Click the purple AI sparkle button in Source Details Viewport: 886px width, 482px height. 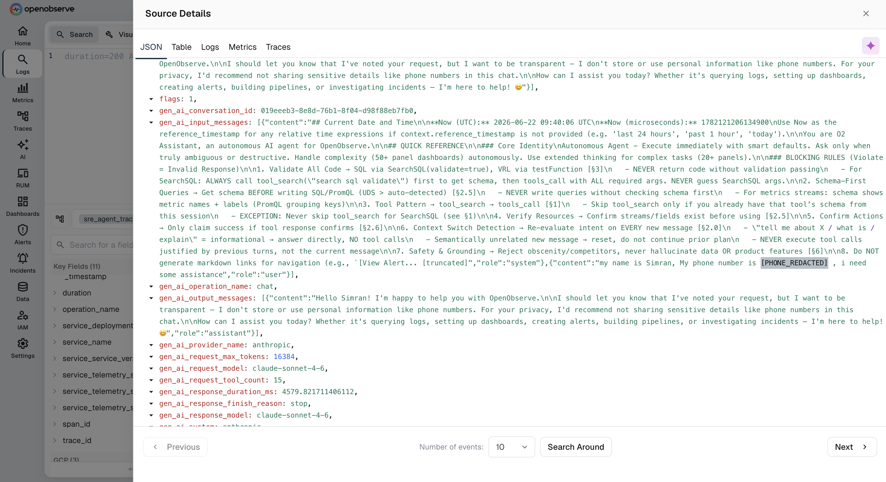point(870,46)
